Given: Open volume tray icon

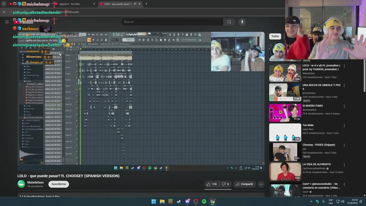Looking at the screenshot, I should [343, 201].
